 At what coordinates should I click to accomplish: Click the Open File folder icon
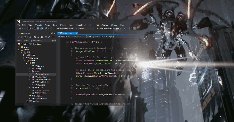[35, 28]
